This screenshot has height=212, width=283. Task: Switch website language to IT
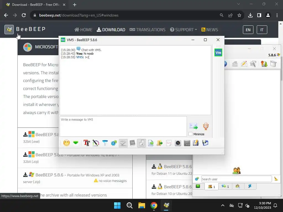pyautogui.click(x=262, y=30)
